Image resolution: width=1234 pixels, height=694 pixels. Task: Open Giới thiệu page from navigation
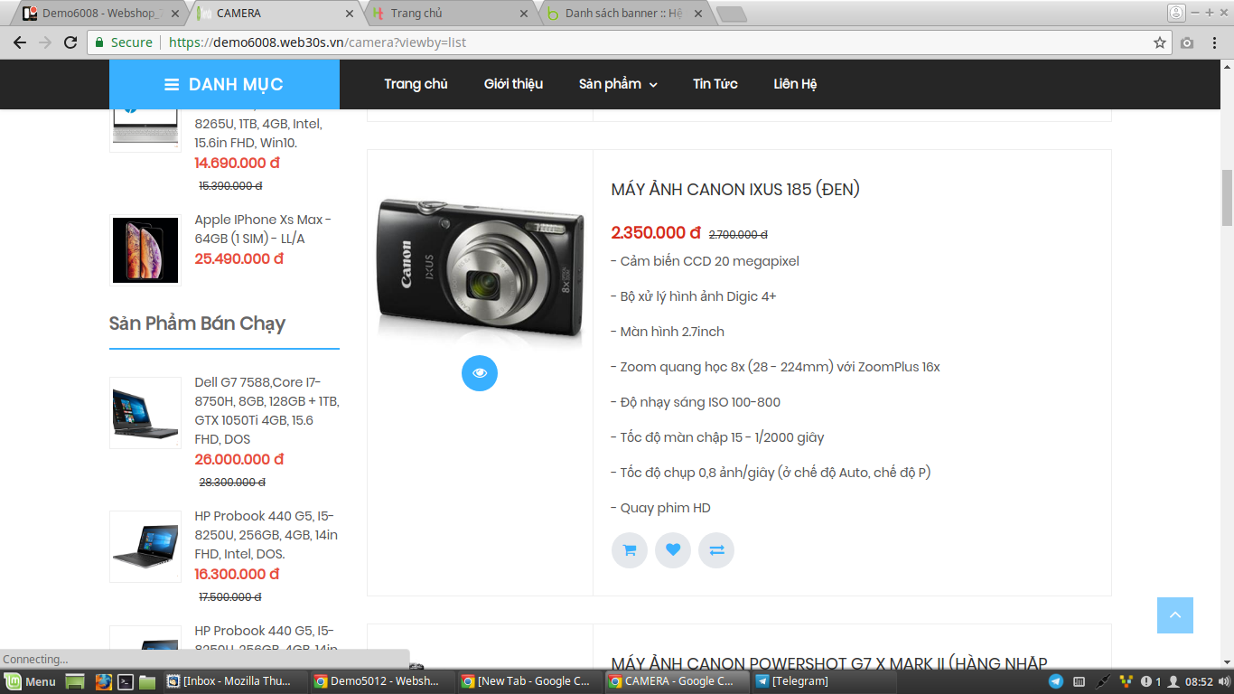513,84
